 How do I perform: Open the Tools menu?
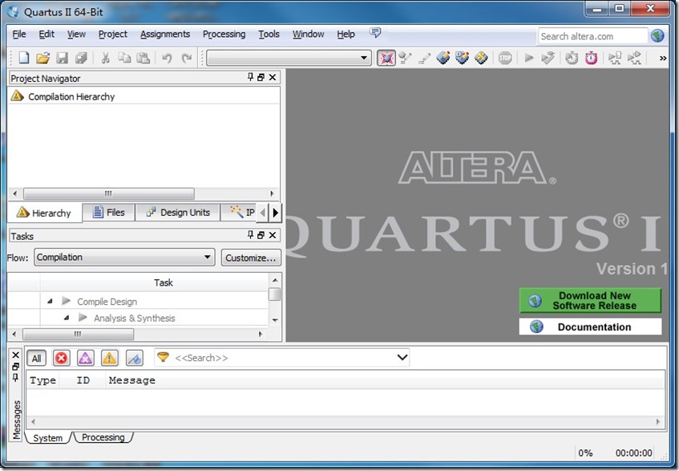[269, 34]
